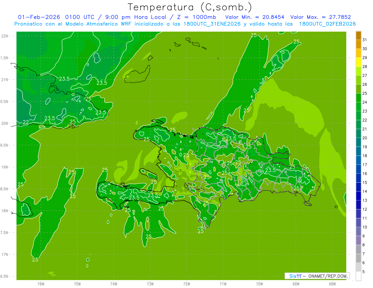This screenshot has height=288, width=373.
Task: Click the grey colorbar segment between 6 and 7
Action: point(358,258)
